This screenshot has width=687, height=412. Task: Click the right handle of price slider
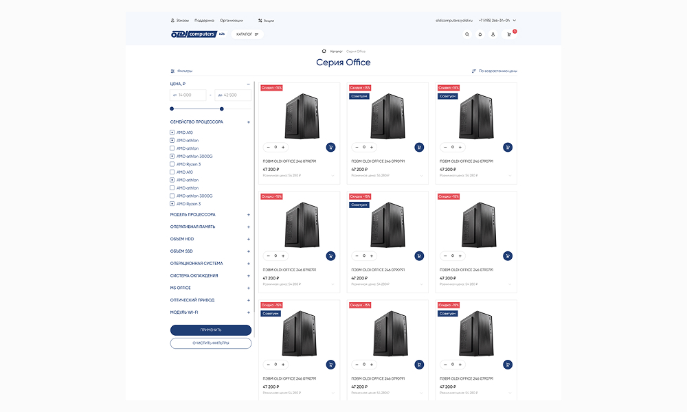pos(222,108)
